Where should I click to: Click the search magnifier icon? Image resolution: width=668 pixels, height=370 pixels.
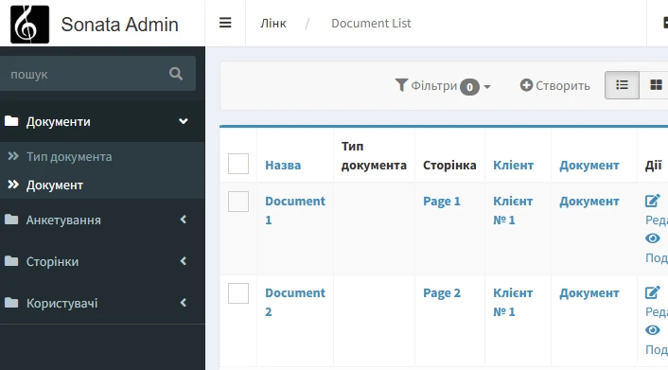[176, 74]
